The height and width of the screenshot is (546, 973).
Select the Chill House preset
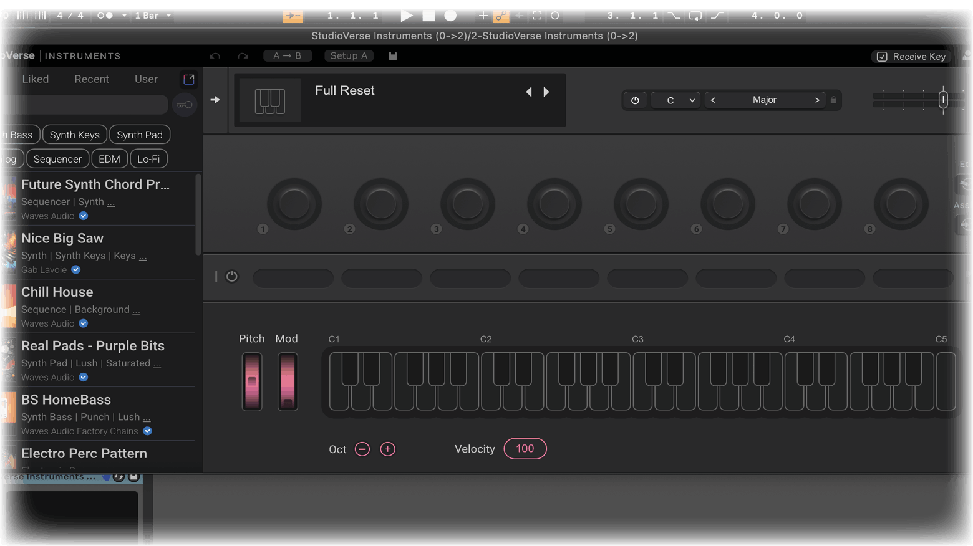tap(57, 292)
